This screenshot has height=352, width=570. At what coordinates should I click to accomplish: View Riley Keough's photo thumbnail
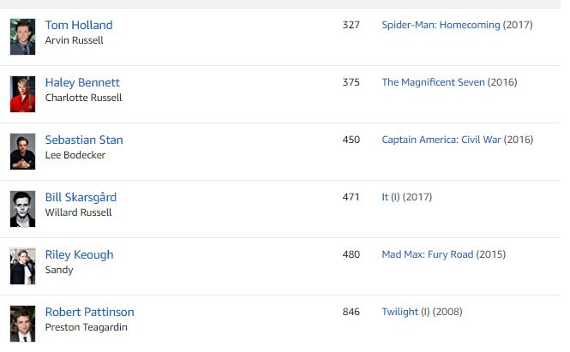point(22,266)
